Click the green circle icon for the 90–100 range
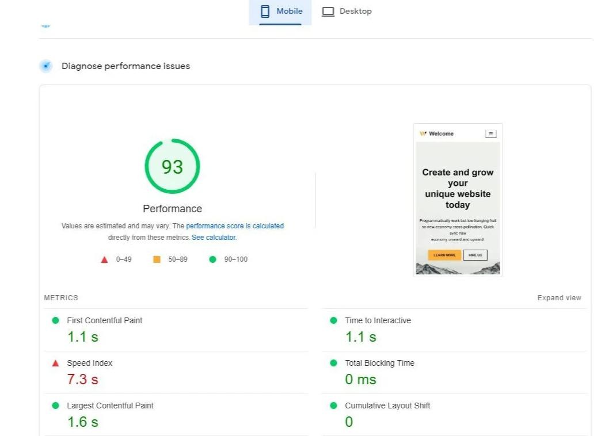The width and height of the screenshot is (605, 436). coord(211,259)
